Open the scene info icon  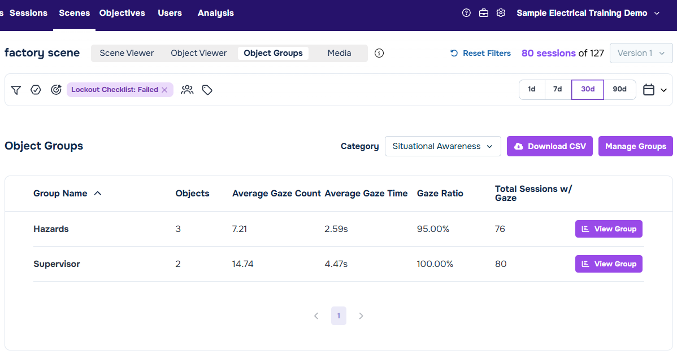coord(379,53)
